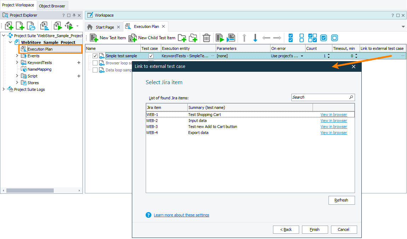Click search magnifier icon in Jira dialog
407x239 pixels.
(351, 97)
